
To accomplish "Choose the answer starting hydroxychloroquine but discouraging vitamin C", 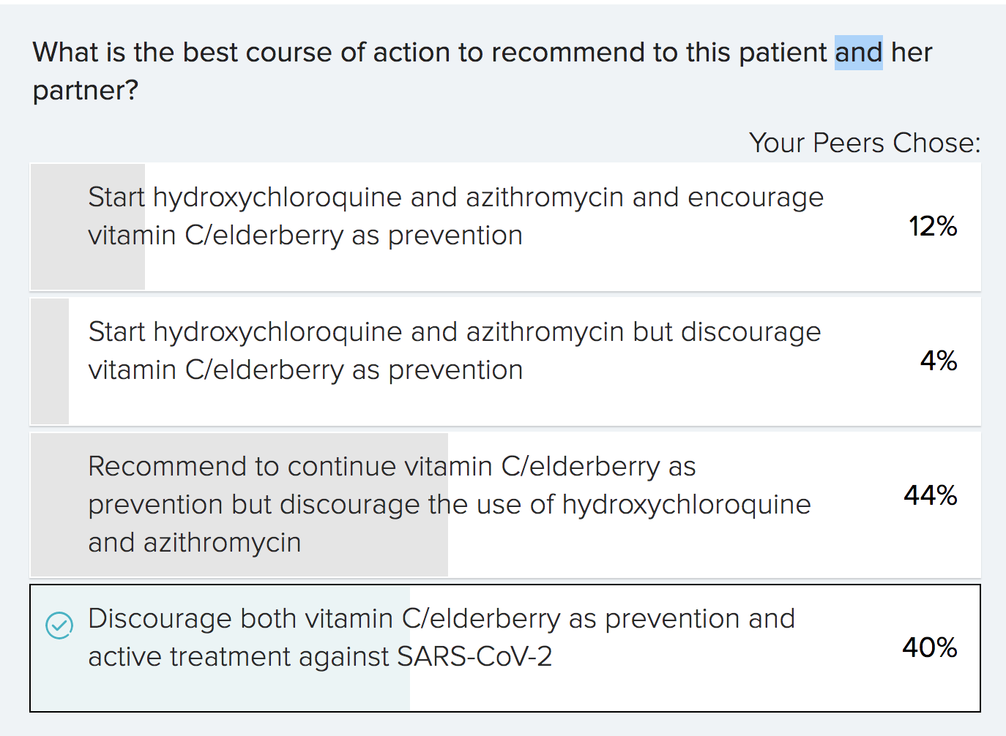I will 505,361.
